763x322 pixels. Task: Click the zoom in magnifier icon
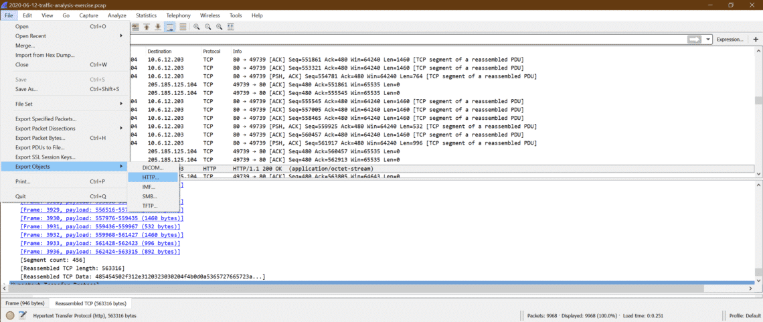[197, 27]
